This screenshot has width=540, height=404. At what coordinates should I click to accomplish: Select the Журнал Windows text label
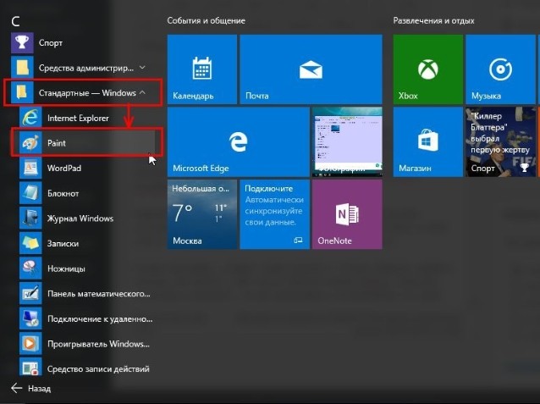point(80,219)
